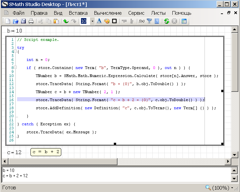The width and height of the screenshot is (240, 192).
Task: Open the Вставка menu
Action: point(78,13)
